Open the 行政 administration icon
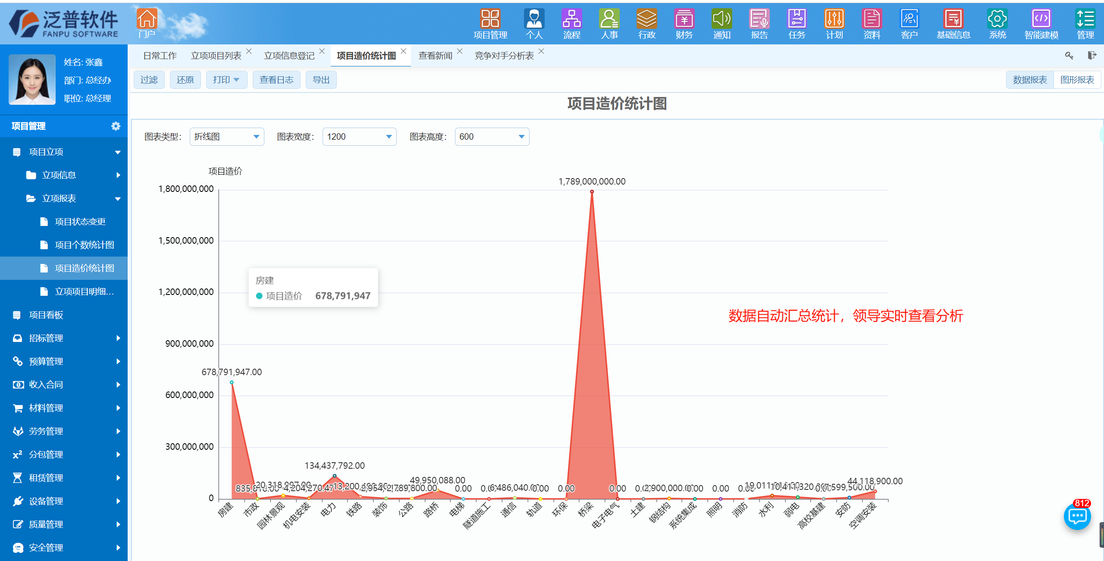 [646, 24]
